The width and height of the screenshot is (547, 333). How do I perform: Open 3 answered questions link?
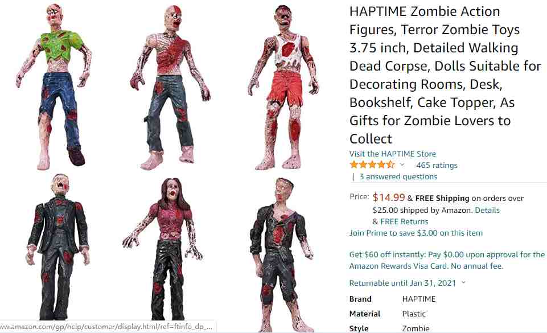(398, 177)
